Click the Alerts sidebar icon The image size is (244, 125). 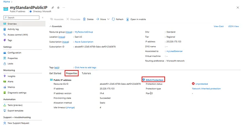[x=5, y=81]
